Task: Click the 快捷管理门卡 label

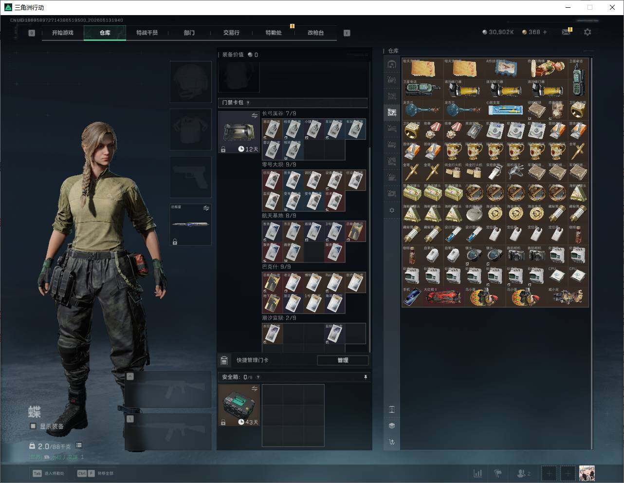Action: point(252,360)
